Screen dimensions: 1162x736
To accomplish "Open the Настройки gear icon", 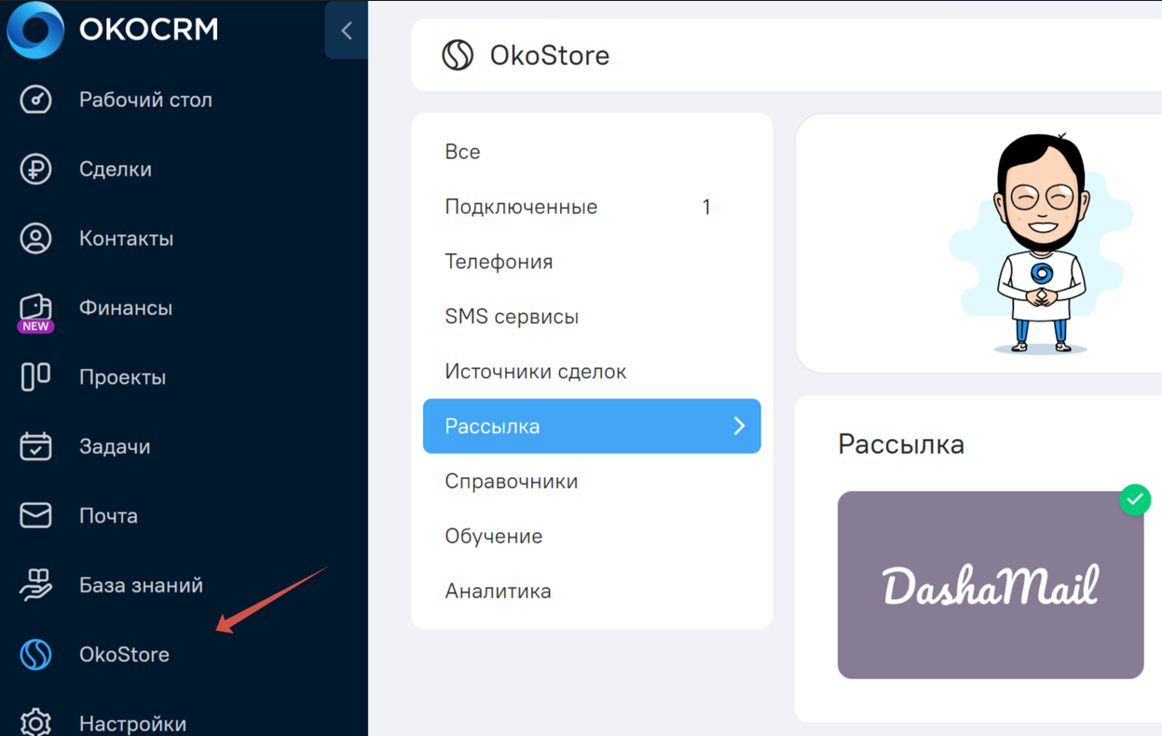I will (x=35, y=723).
